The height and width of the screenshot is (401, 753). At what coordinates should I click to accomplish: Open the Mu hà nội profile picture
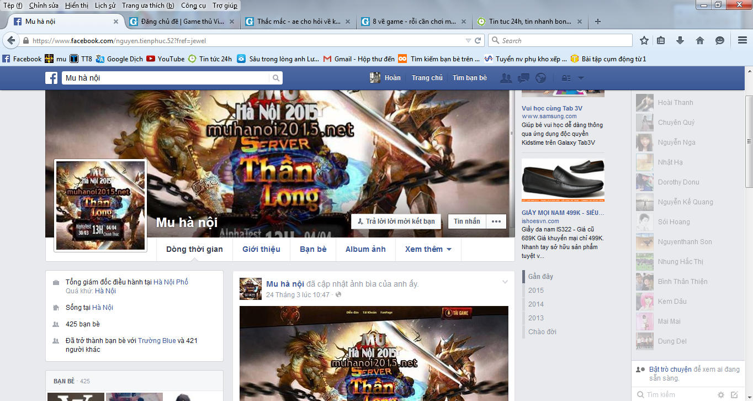tap(100, 205)
